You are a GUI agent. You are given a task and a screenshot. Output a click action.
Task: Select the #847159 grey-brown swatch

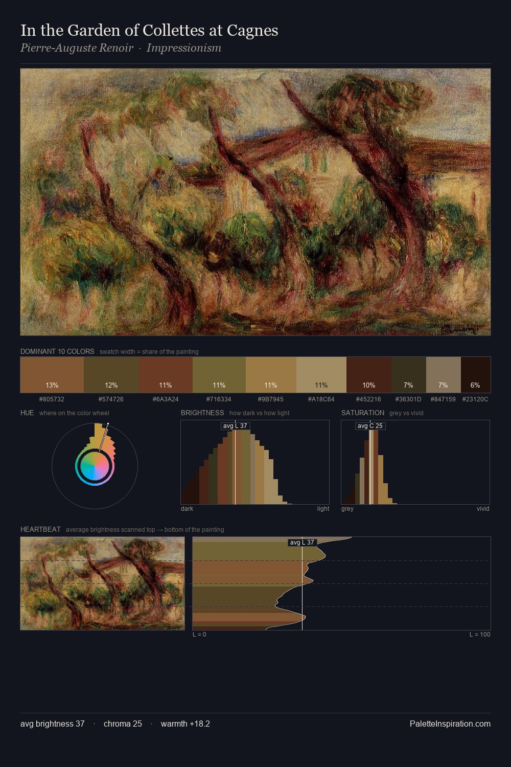(x=444, y=375)
